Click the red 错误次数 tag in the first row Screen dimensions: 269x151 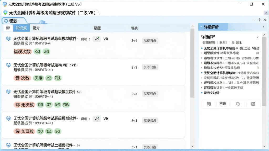click(22, 52)
